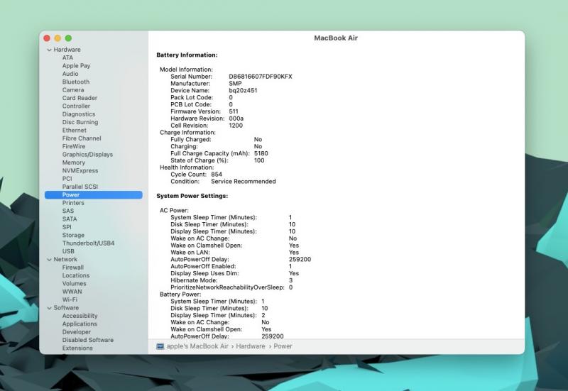Click the red close window button
The image size is (568, 391).
(47, 38)
